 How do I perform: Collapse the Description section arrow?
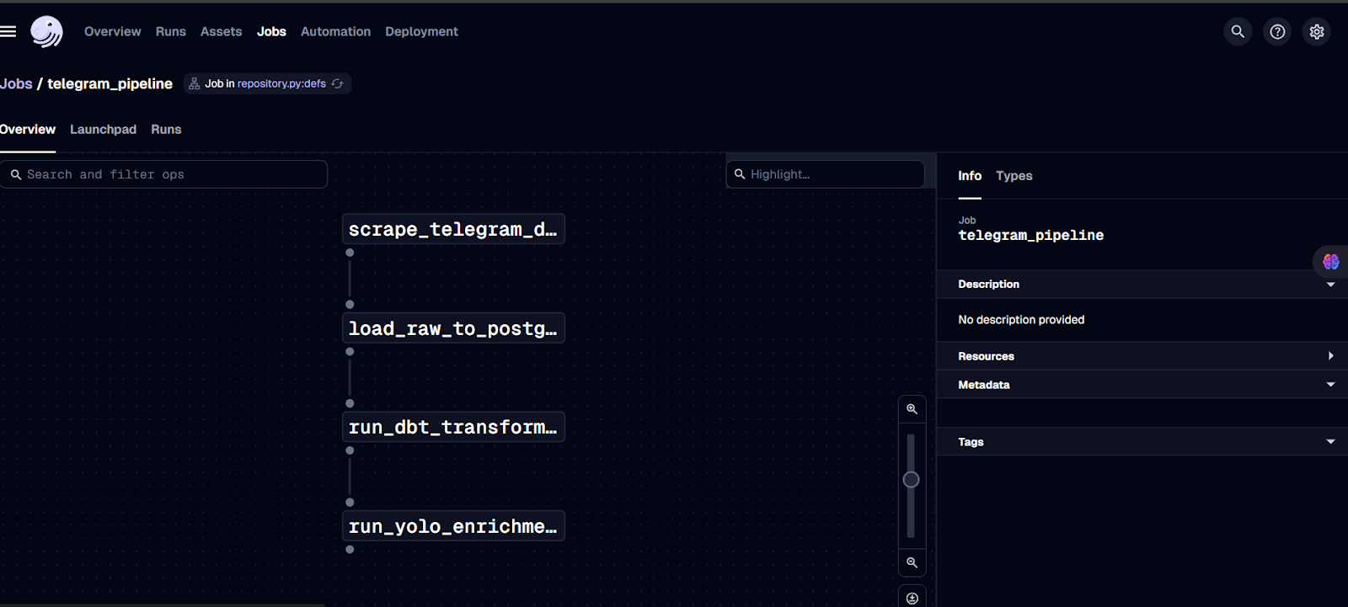point(1331,285)
